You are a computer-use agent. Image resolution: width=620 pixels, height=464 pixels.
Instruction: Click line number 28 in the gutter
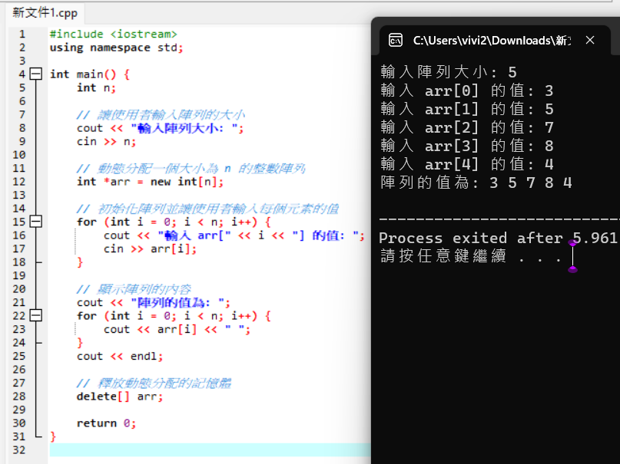tap(19, 397)
